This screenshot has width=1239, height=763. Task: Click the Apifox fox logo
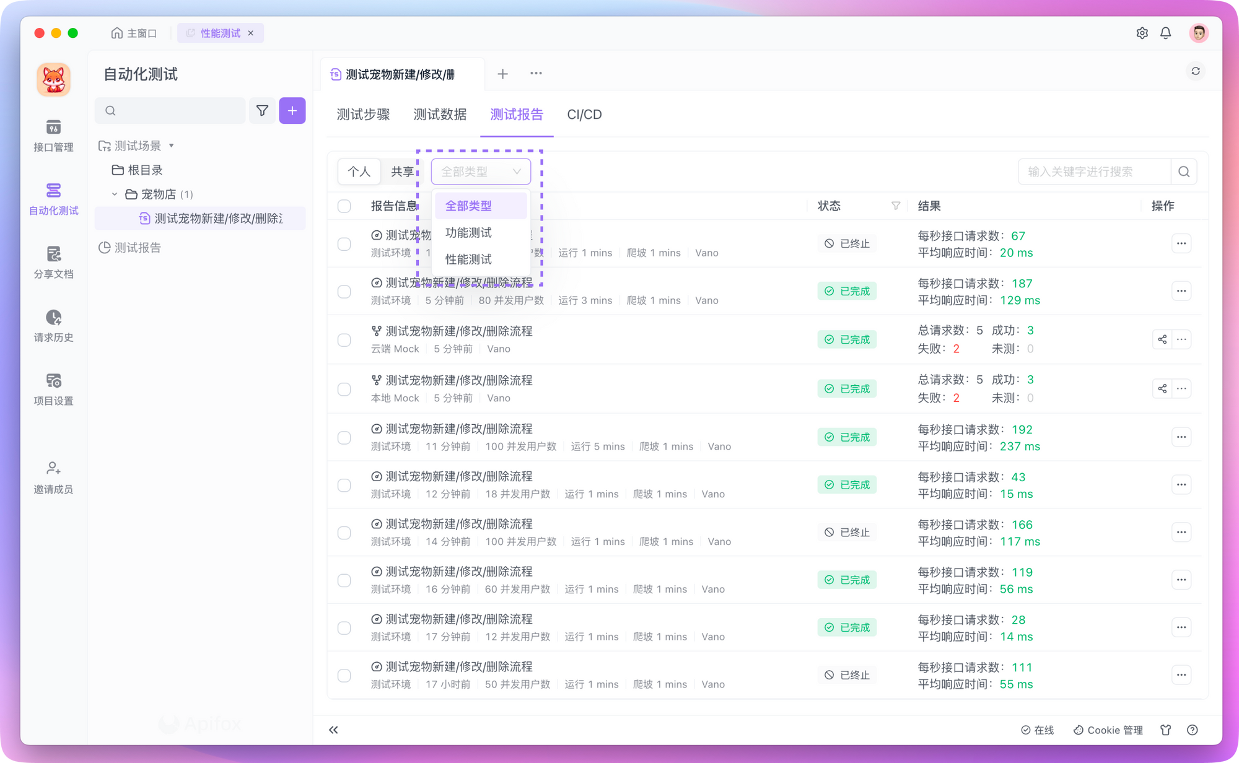(53, 79)
